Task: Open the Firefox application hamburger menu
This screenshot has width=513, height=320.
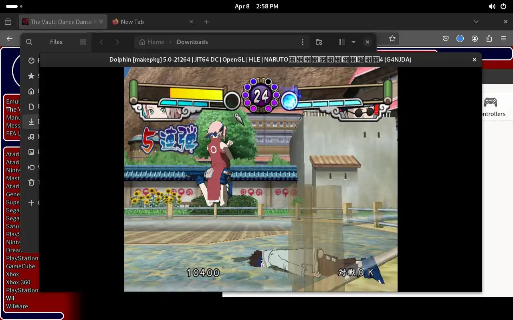Action: 503,38
